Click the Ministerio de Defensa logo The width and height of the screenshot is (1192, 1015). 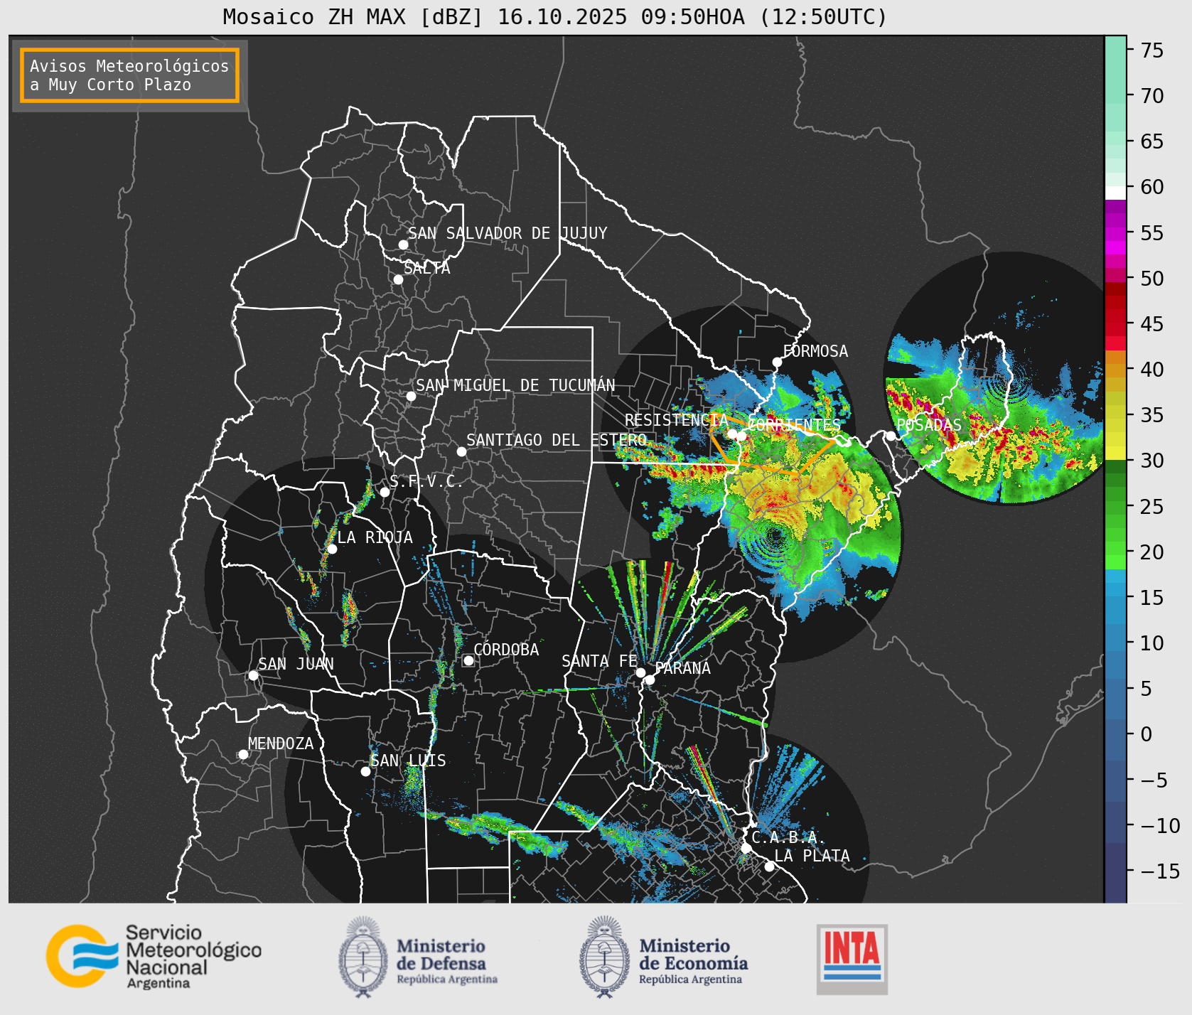click(x=418, y=957)
